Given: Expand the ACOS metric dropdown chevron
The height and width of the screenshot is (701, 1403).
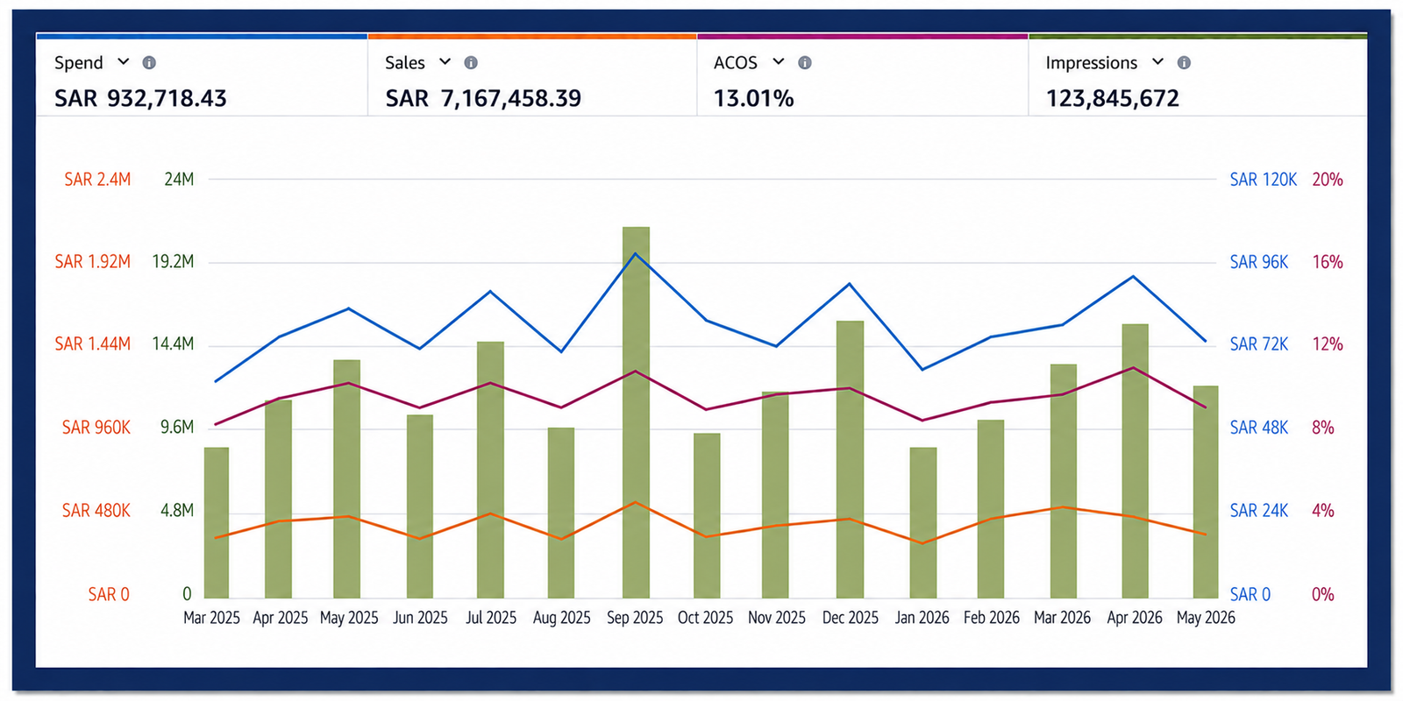Looking at the screenshot, I should tap(779, 61).
